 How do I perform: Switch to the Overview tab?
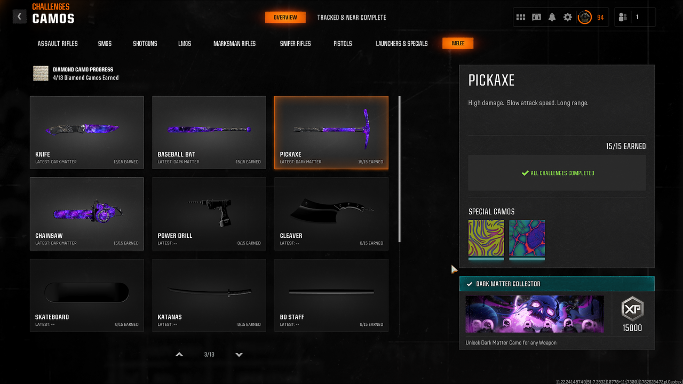coord(285,18)
